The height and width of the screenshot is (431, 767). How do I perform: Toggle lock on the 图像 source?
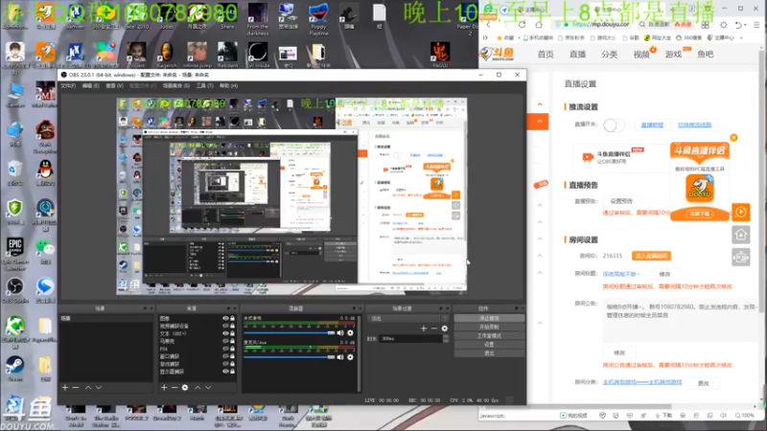click(x=232, y=318)
